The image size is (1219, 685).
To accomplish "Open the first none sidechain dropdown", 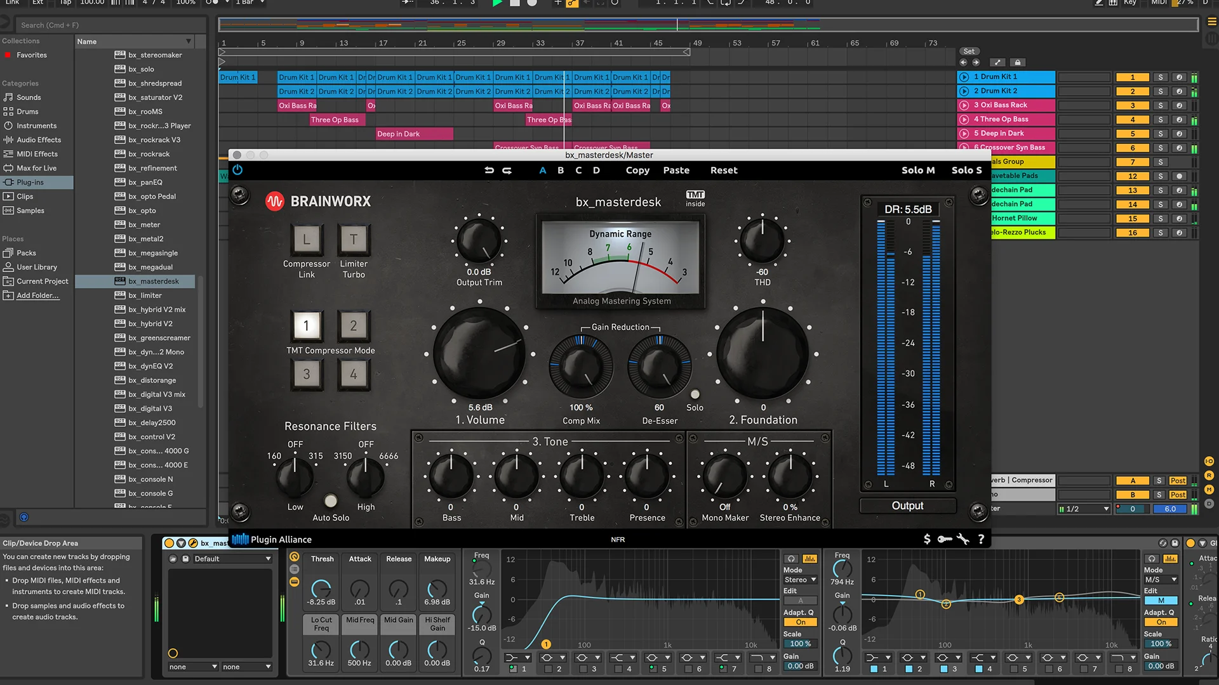I will pyautogui.click(x=193, y=667).
